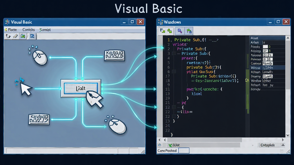Viewport: 294px width, 165px height.
Task: Click the central Lialt button on the form
Action: [x=81, y=88]
